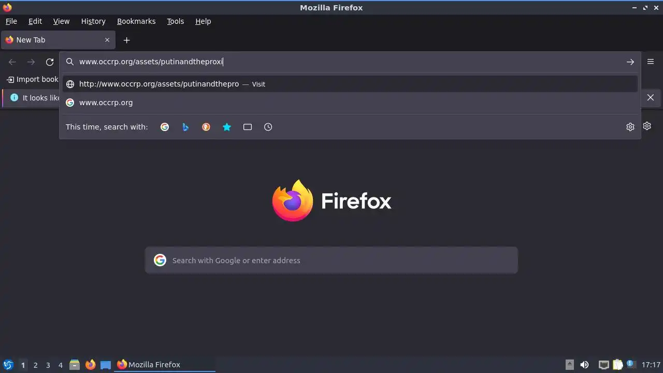The image size is (663, 373).
Task: Open the volume control tray icon
Action: 584,365
